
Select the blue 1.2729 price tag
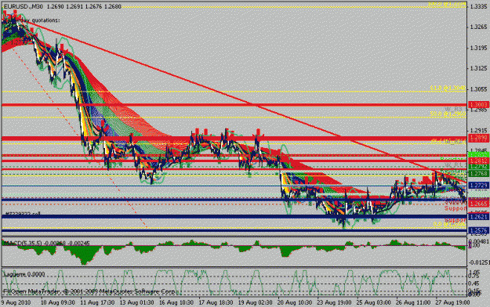478,186
